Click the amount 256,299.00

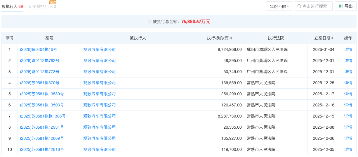click(x=232, y=94)
